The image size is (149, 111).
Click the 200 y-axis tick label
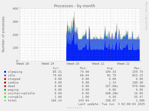coord(15,35)
